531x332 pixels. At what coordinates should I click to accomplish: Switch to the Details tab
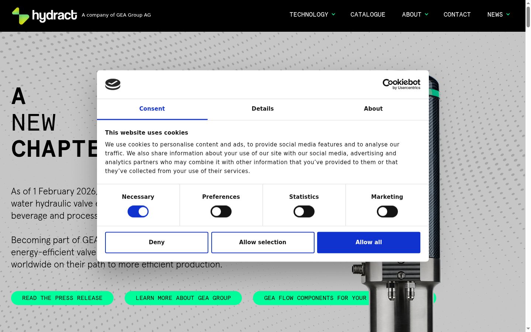(263, 109)
